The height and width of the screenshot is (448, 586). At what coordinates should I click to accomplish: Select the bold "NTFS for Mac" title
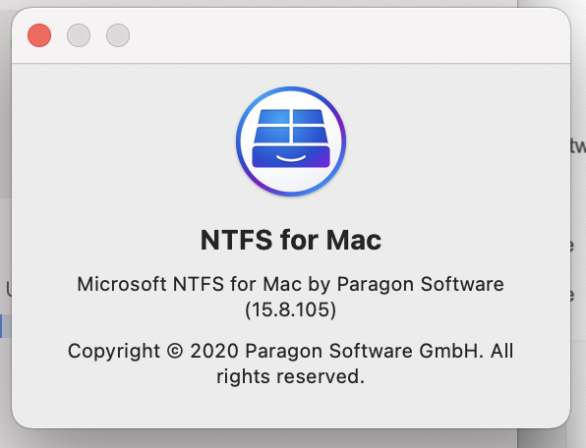pyautogui.click(x=291, y=240)
